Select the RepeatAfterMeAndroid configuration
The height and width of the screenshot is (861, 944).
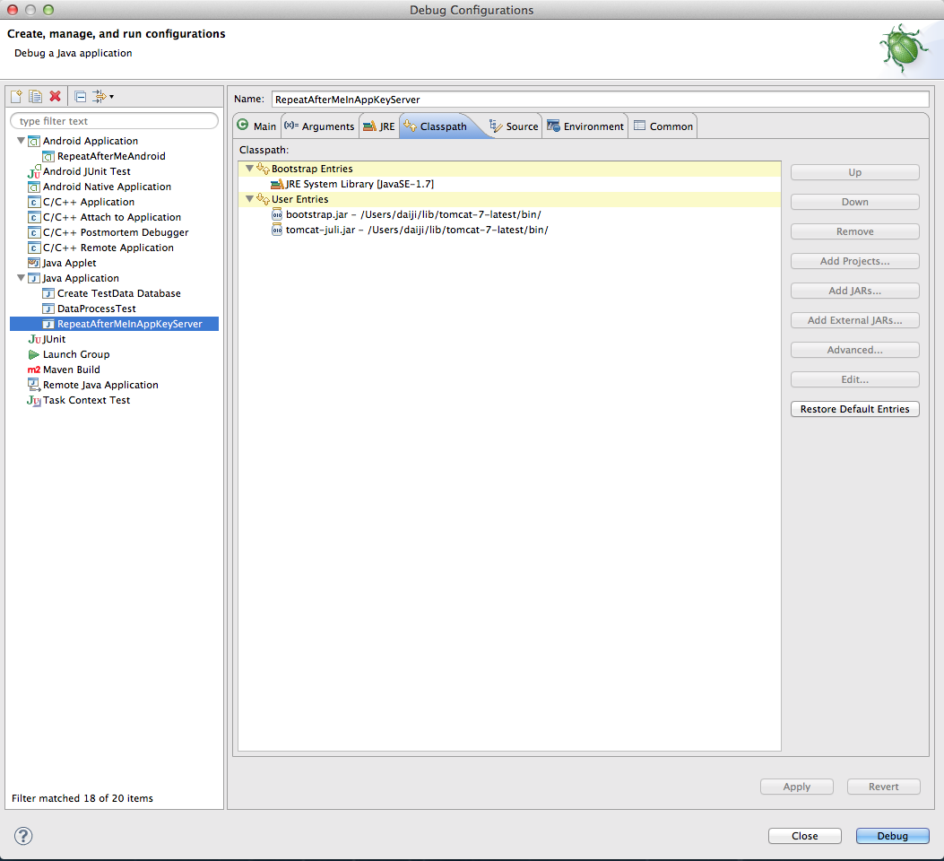109,156
